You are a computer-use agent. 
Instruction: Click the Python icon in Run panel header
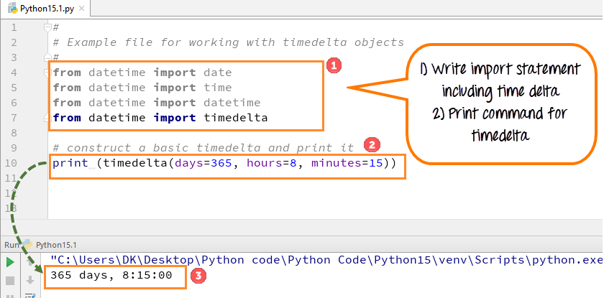28,244
